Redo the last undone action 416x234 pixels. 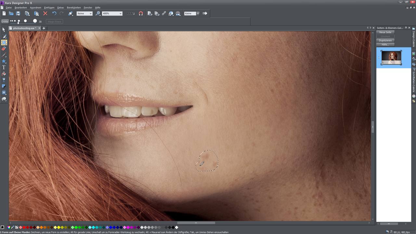click(61, 13)
